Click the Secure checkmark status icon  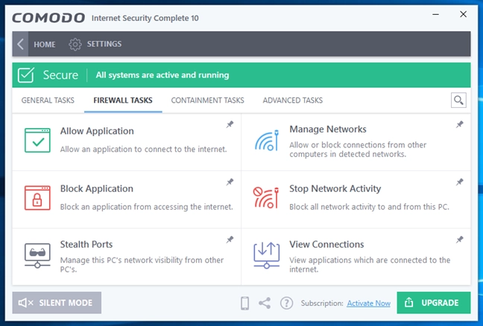[x=26, y=75]
